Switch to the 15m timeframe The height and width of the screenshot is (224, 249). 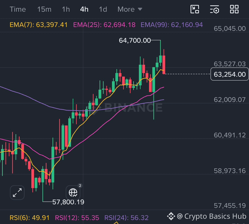(44, 9)
